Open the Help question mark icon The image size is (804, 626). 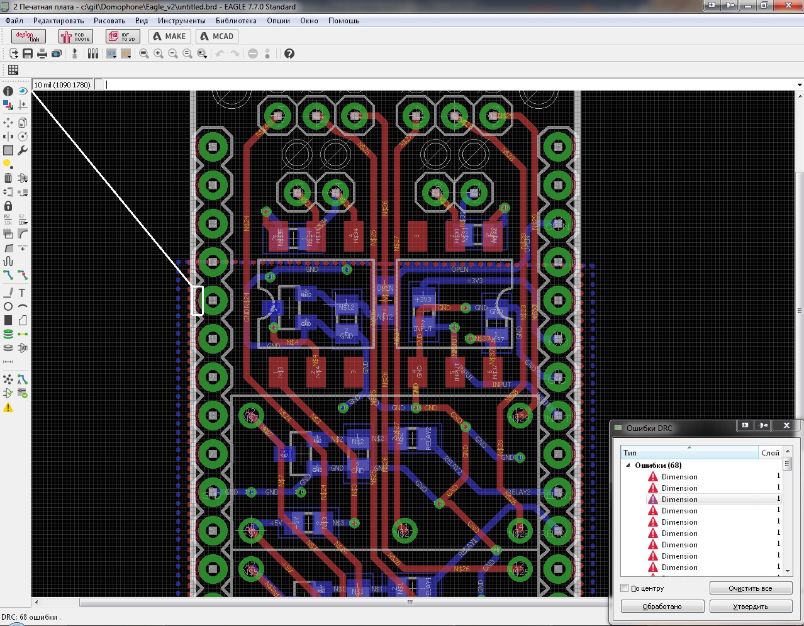(x=289, y=54)
